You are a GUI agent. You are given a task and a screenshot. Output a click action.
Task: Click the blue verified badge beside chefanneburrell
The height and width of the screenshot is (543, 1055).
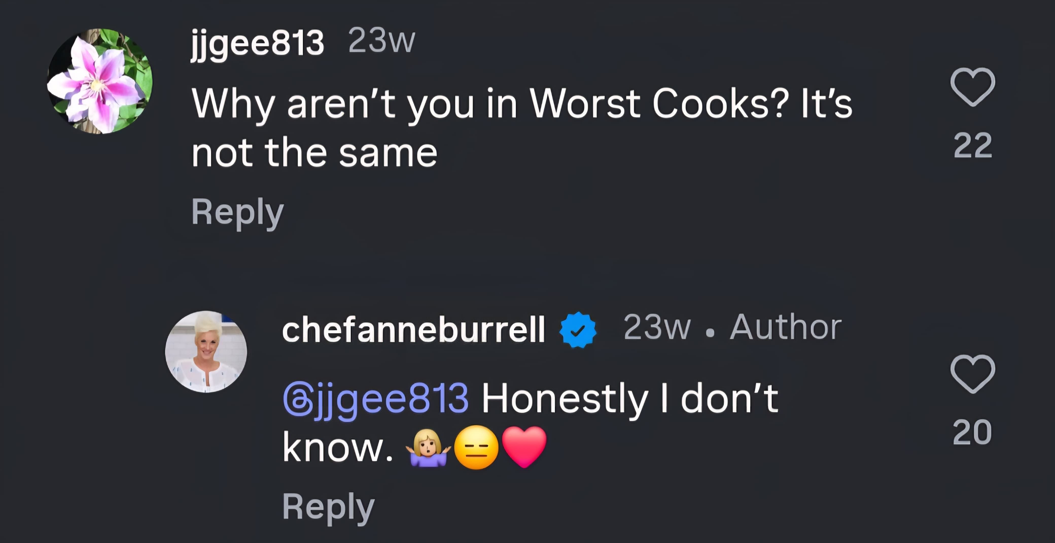578,330
